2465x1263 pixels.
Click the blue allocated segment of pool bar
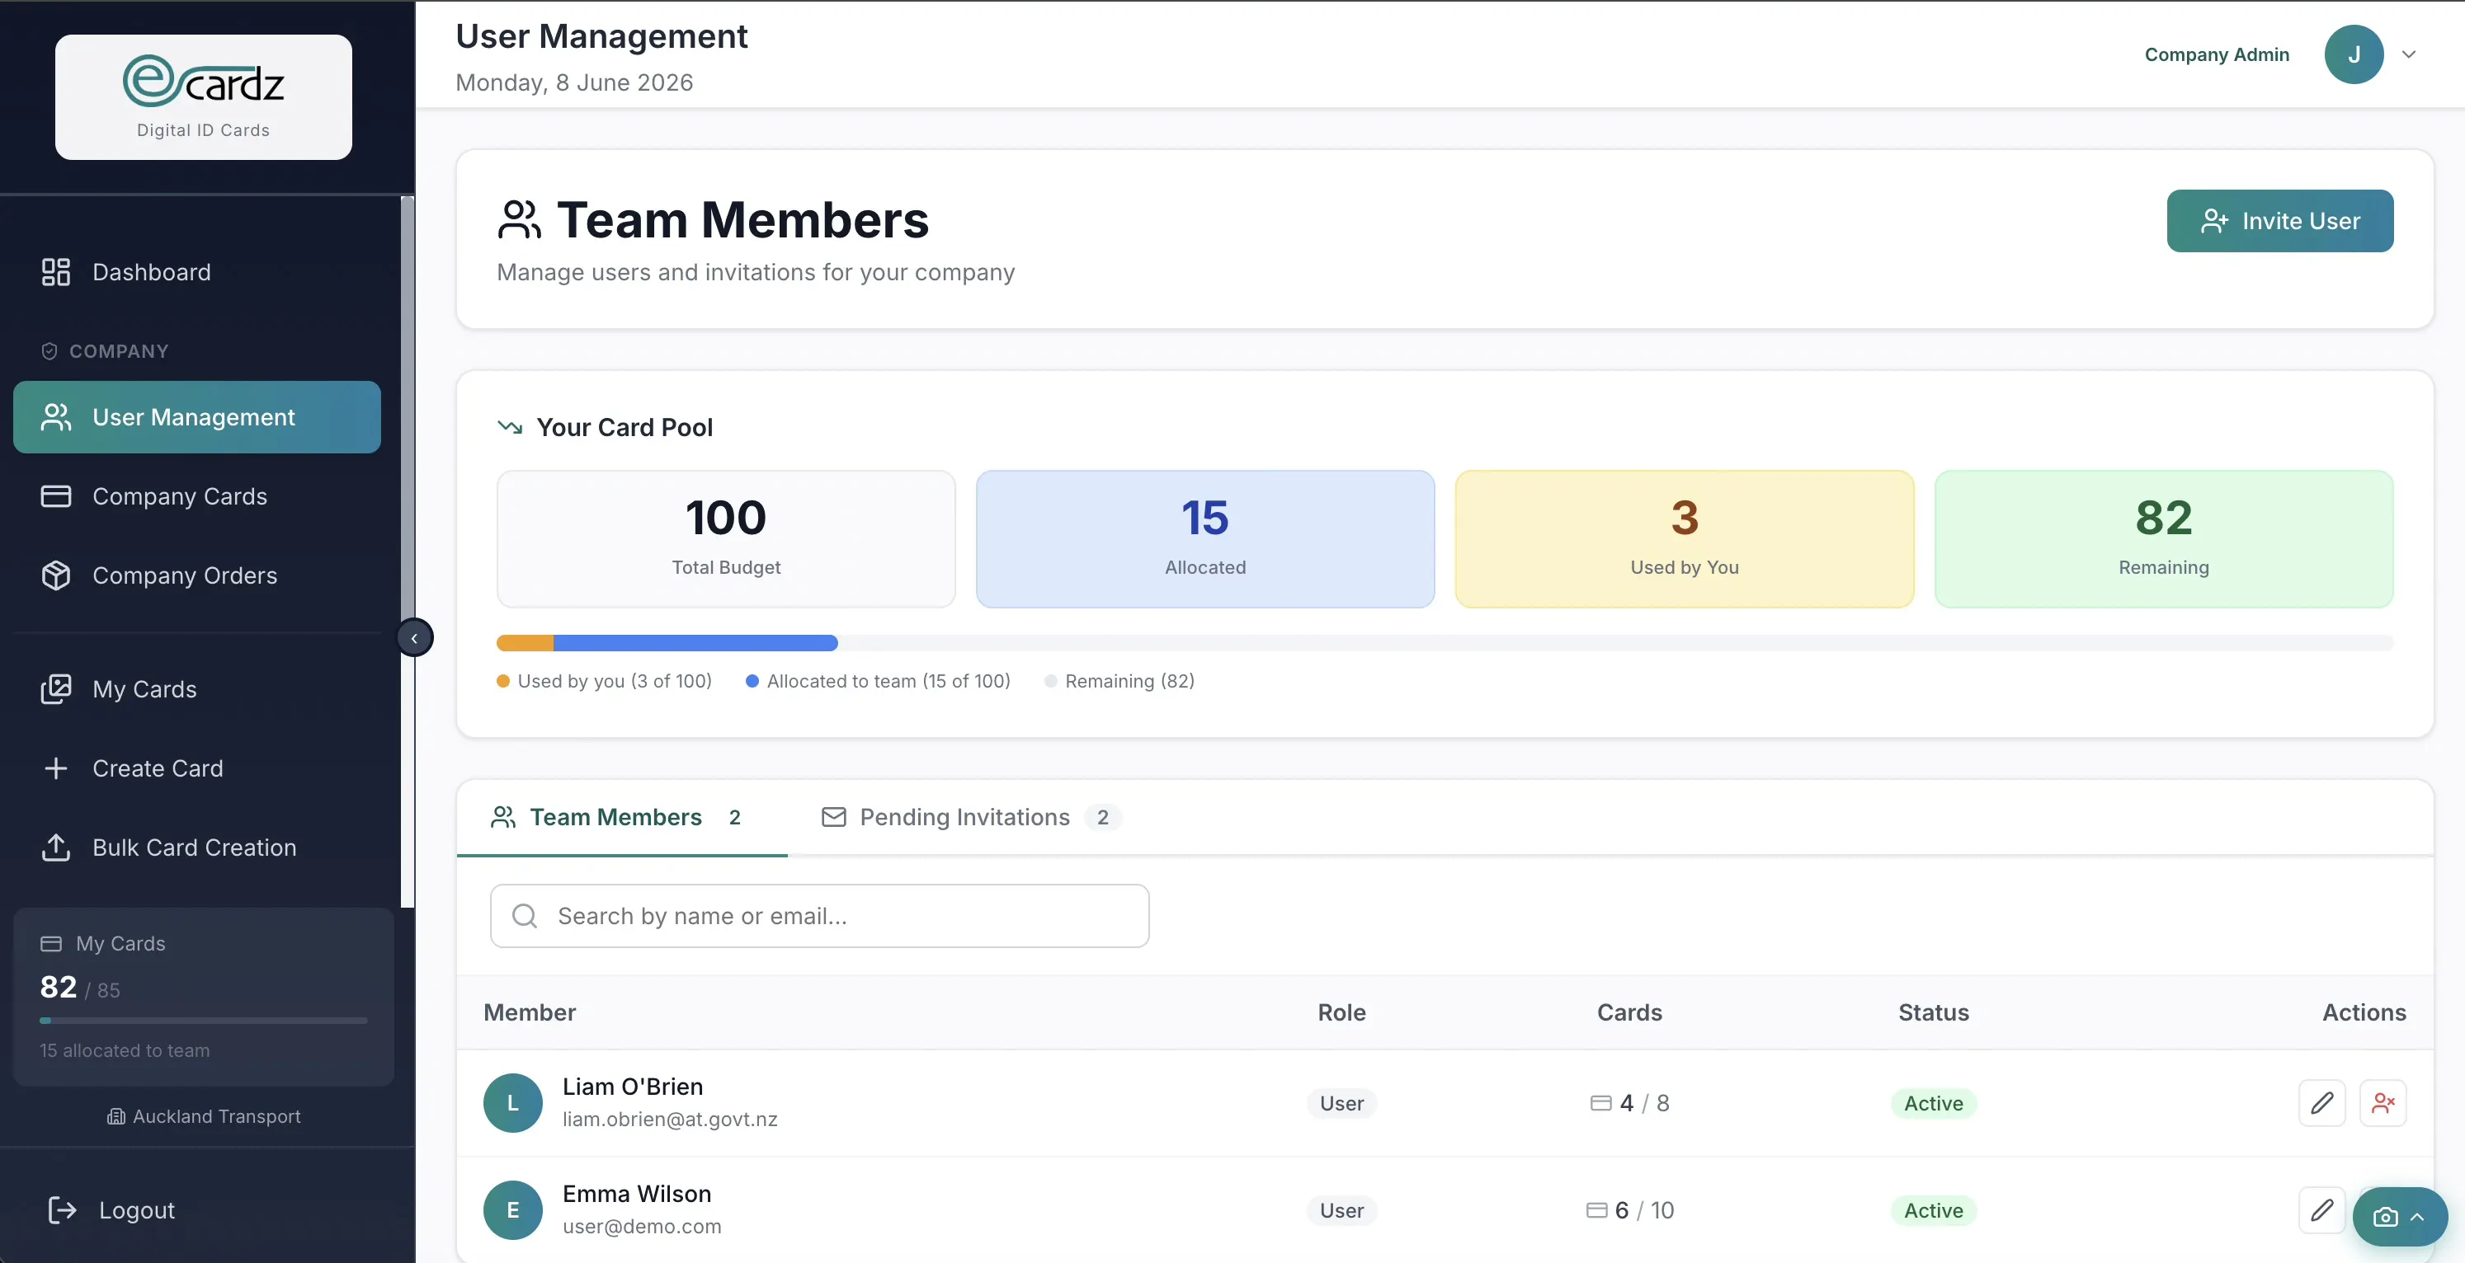coord(695,642)
